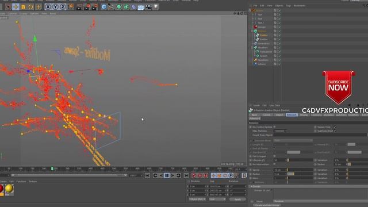Toggle enable checkmark for Spawn
Viewport: 368px width, 207px height.
point(279,56)
